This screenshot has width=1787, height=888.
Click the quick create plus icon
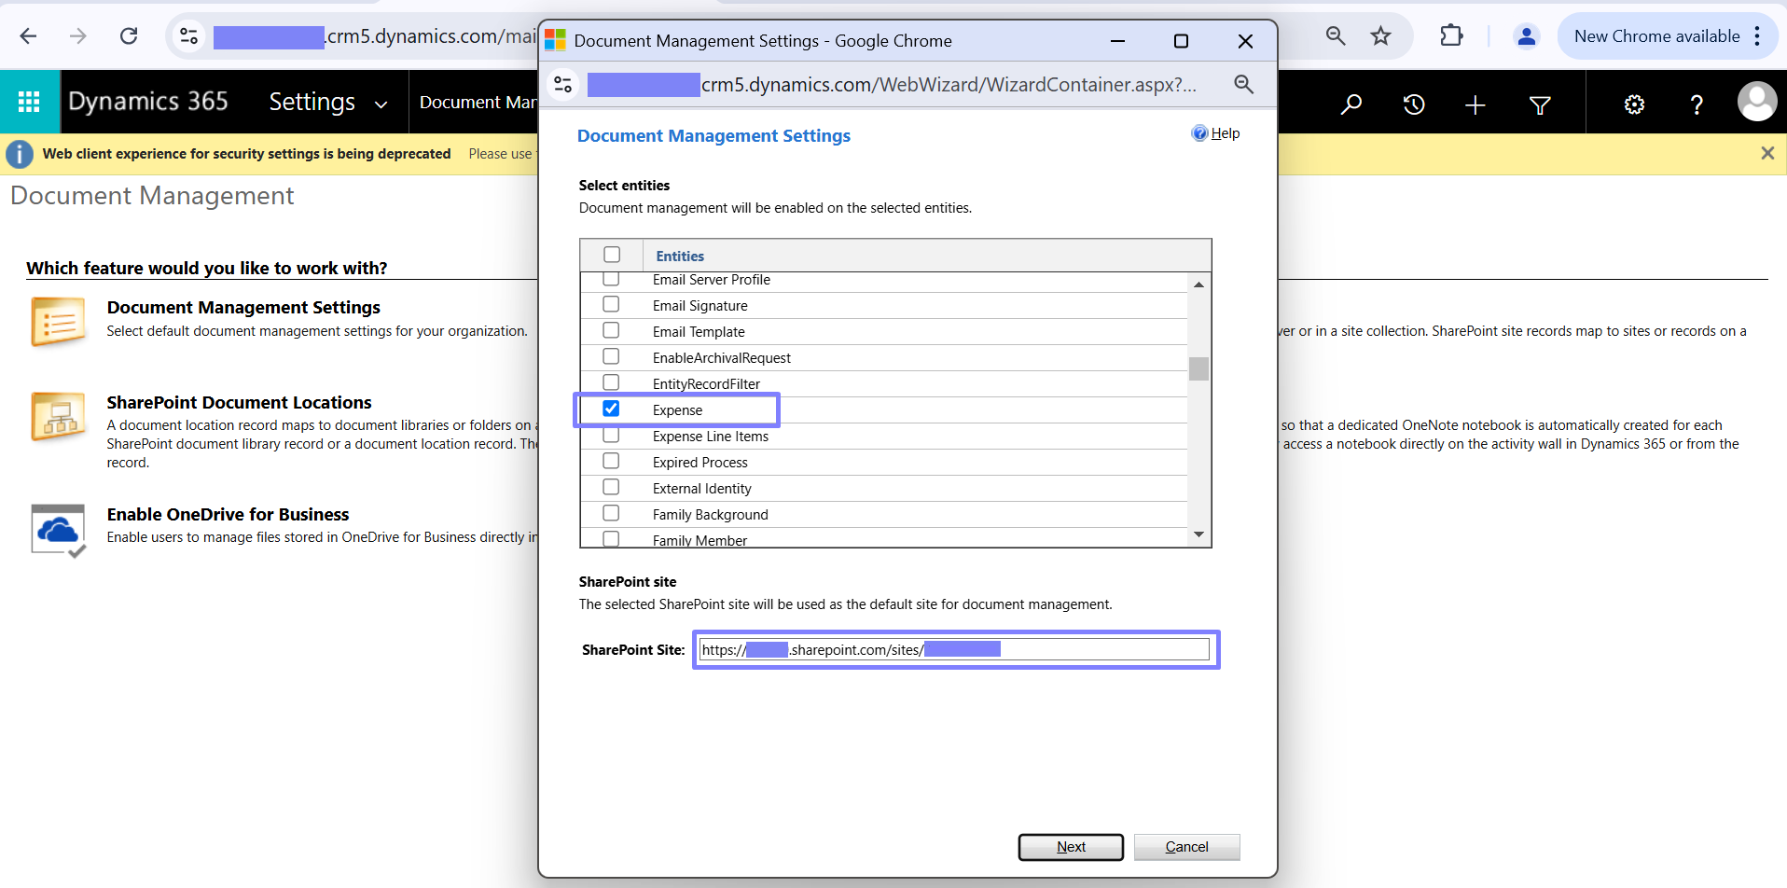pyautogui.click(x=1475, y=104)
